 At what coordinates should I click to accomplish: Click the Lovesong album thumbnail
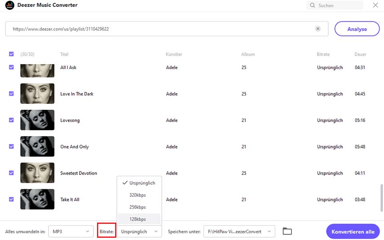point(37,120)
